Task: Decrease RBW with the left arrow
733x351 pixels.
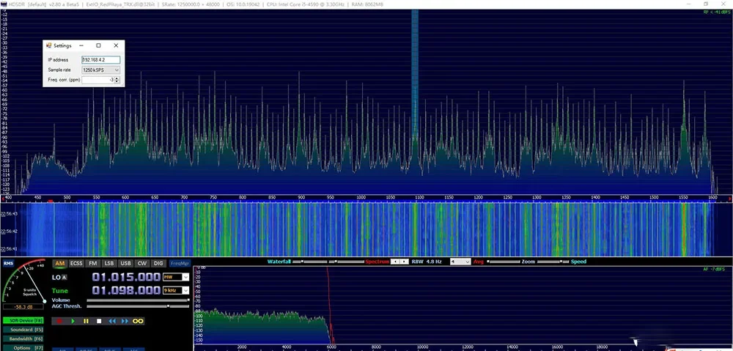Action: (395, 262)
